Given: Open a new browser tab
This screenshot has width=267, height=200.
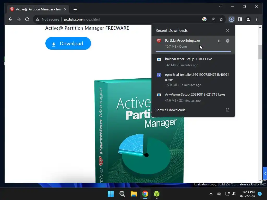Looking at the screenshot, I should click(75, 9).
